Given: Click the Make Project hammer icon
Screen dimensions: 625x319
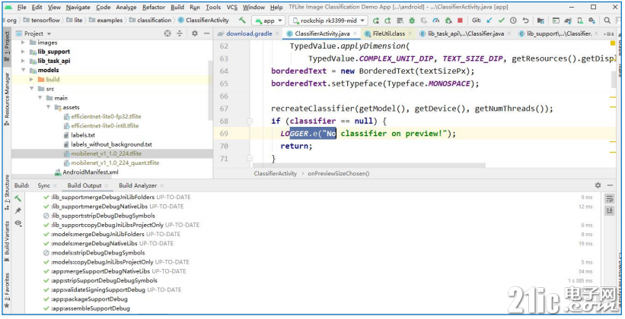Looking at the screenshot, I should point(242,21).
